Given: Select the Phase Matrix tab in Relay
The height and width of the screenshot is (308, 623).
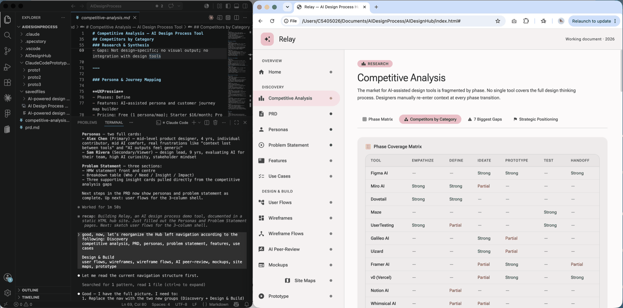Looking at the screenshot, I should pyautogui.click(x=377, y=119).
